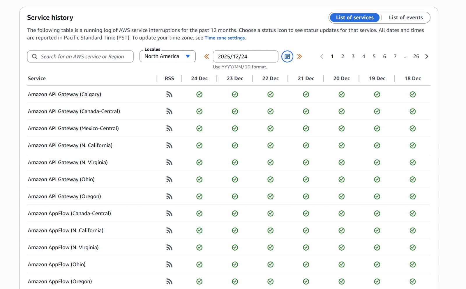Click the AWS service or Region search field

coord(80,56)
